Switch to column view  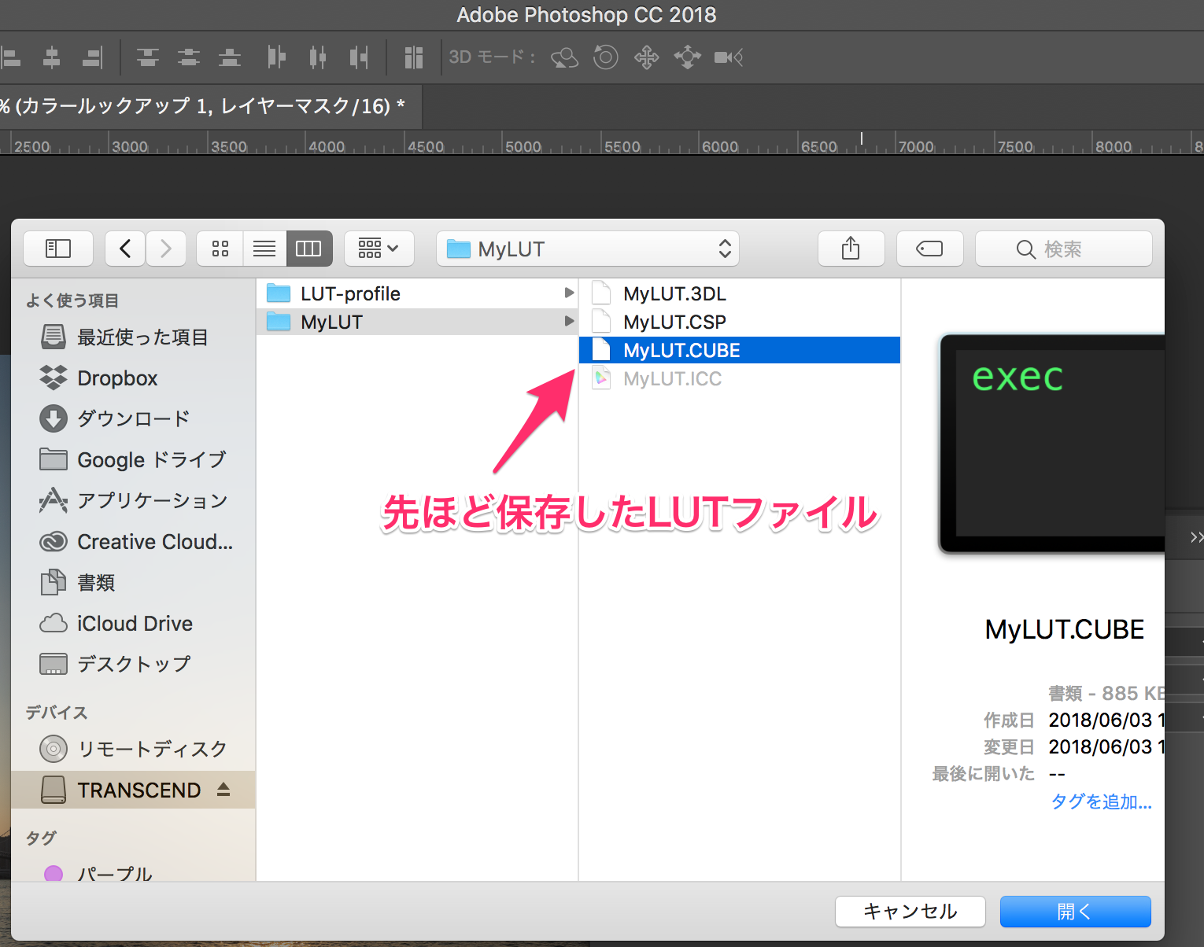coord(308,249)
